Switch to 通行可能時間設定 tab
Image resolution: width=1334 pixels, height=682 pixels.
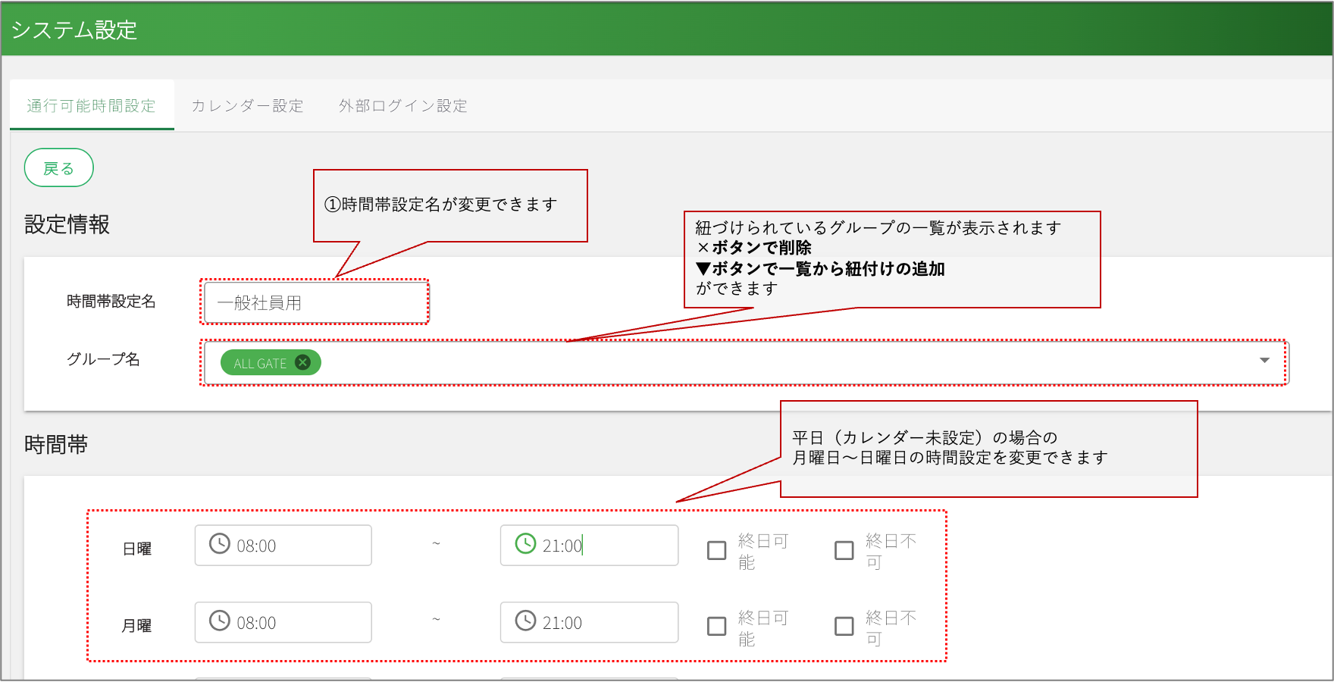point(92,105)
